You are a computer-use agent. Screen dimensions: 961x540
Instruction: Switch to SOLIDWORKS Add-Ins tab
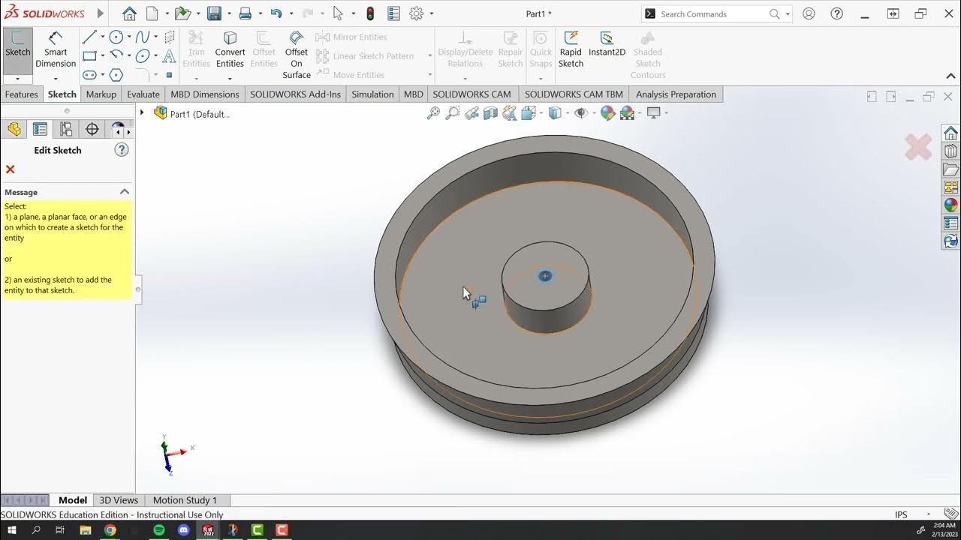click(x=295, y=94)
